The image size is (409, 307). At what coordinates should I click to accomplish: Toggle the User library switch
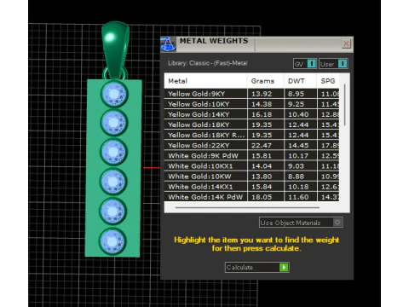(x=333, y=64)
